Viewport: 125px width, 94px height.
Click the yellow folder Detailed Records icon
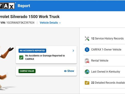[87, 83]
